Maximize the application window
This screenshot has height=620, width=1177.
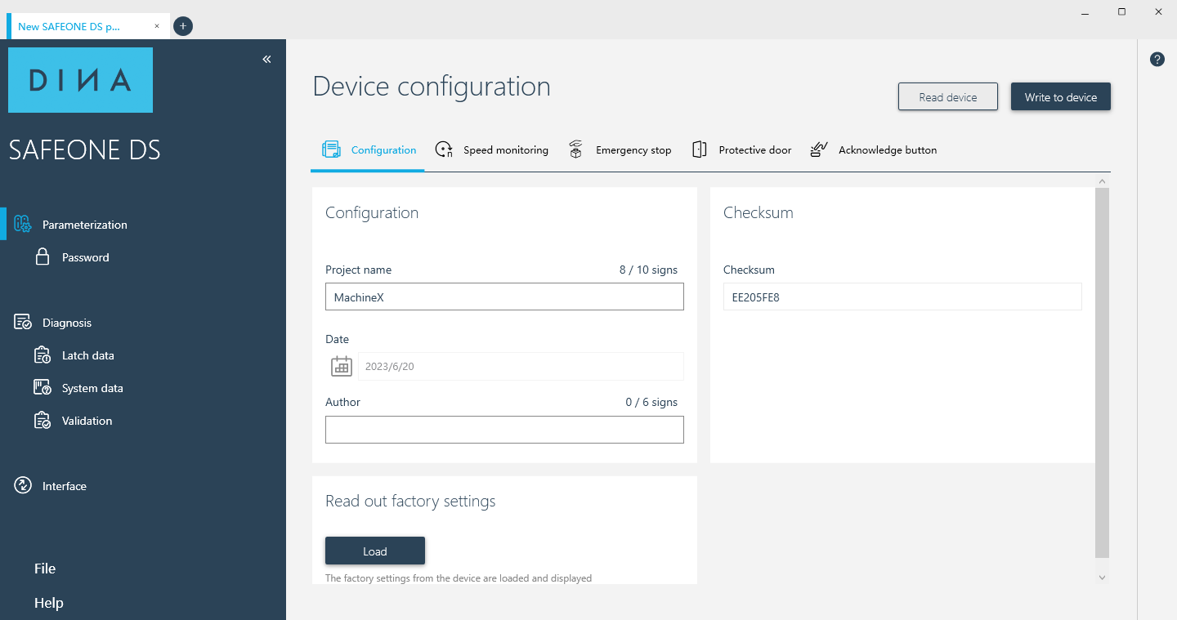click(x=1121, y=11)
